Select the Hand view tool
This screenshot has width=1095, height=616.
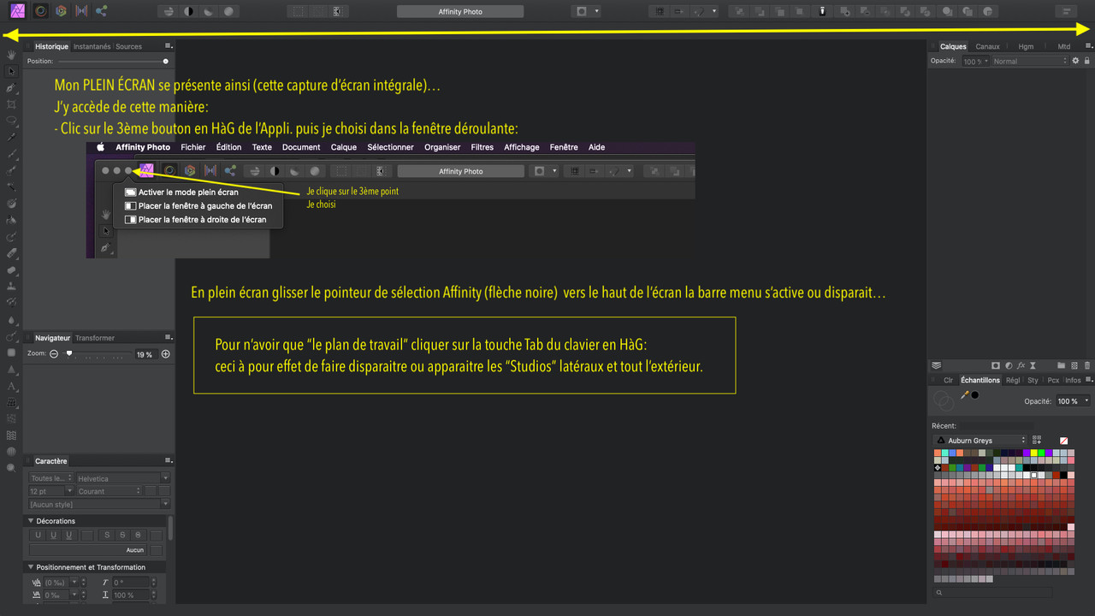point(12,55)
